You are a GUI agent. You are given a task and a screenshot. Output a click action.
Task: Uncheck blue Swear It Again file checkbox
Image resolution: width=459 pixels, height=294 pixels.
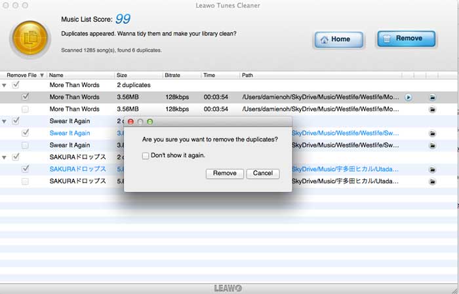(x=26, y=133)
